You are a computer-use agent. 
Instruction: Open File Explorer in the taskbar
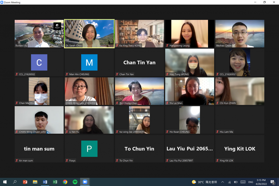click(x=35, y=182)
